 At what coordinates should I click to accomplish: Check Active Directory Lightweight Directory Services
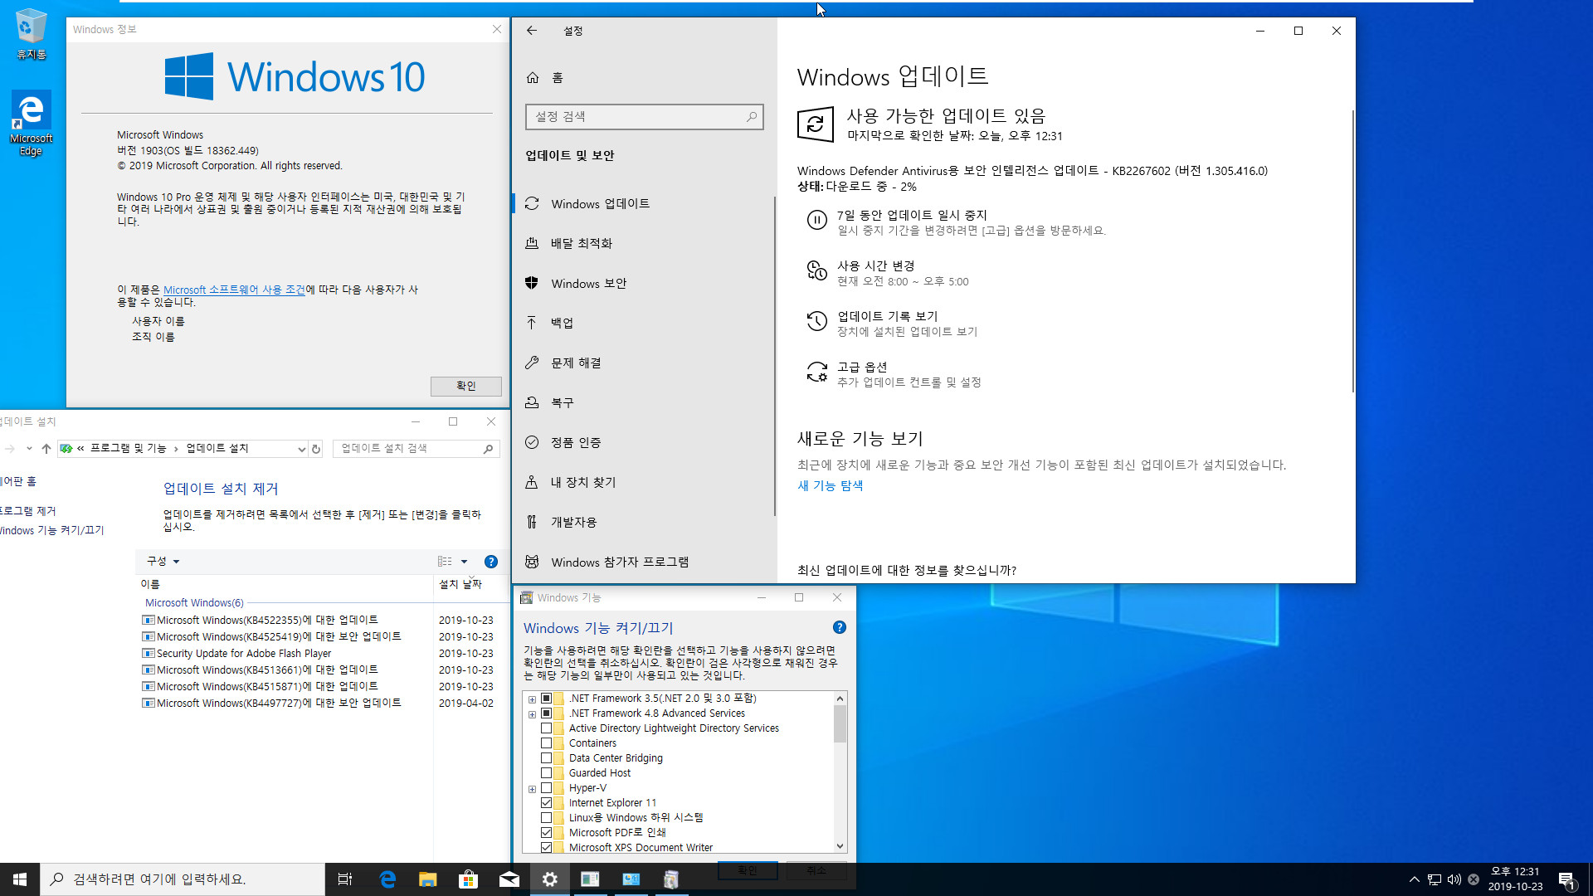coord(546,728)
